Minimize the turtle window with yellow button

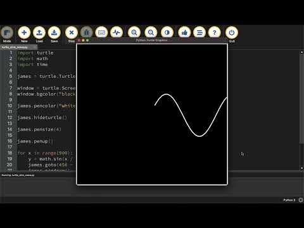84,41
